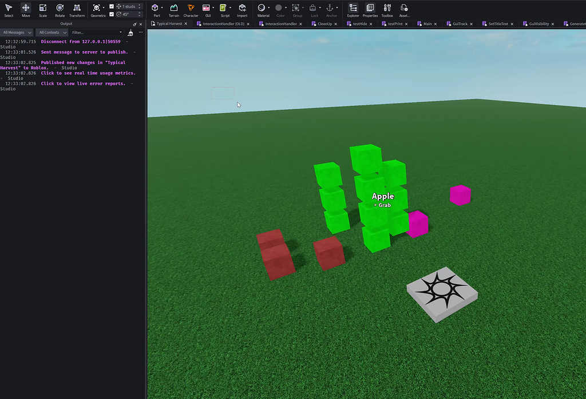Viewport: 586px width, 399px height.
Task: Click "Click to see real time usage metrics."
Action: click(x=88, y=73)
